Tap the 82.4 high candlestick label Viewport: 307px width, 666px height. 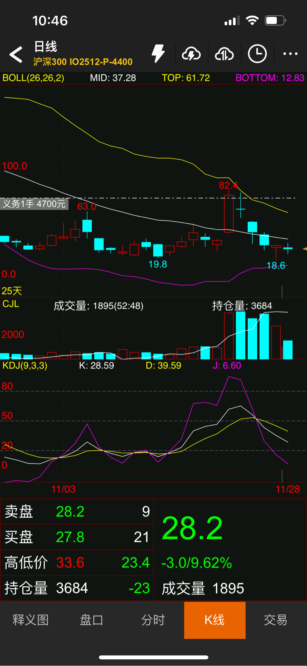pos(228,185)
